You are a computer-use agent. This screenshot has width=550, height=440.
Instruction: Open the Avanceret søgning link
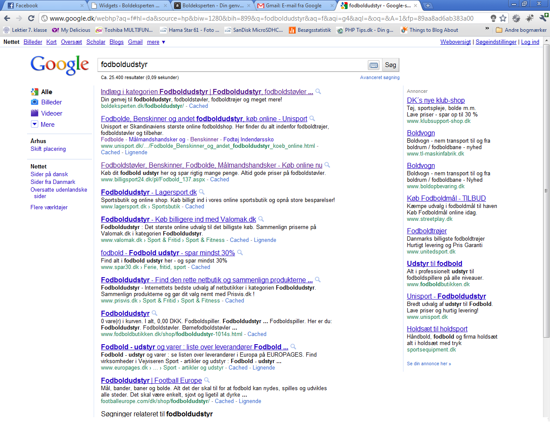pos(380,78)
